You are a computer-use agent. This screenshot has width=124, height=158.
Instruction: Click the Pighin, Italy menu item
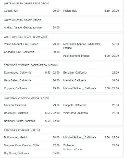[x=91, y=11]
